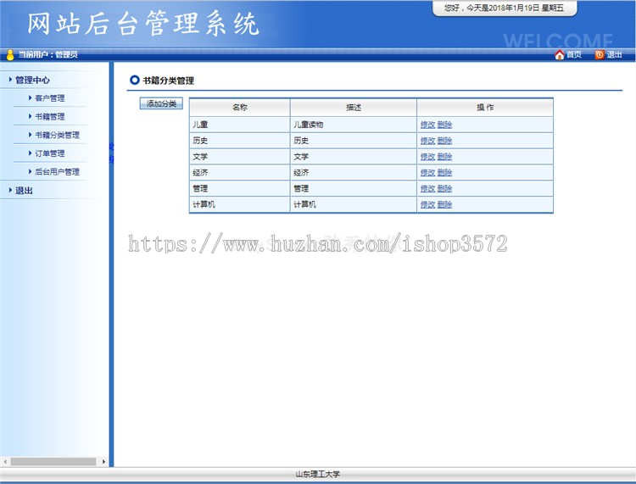Screen dimensions: 636x484
Task: Select the 历史 name cell
Action: (x=240, y=141)
